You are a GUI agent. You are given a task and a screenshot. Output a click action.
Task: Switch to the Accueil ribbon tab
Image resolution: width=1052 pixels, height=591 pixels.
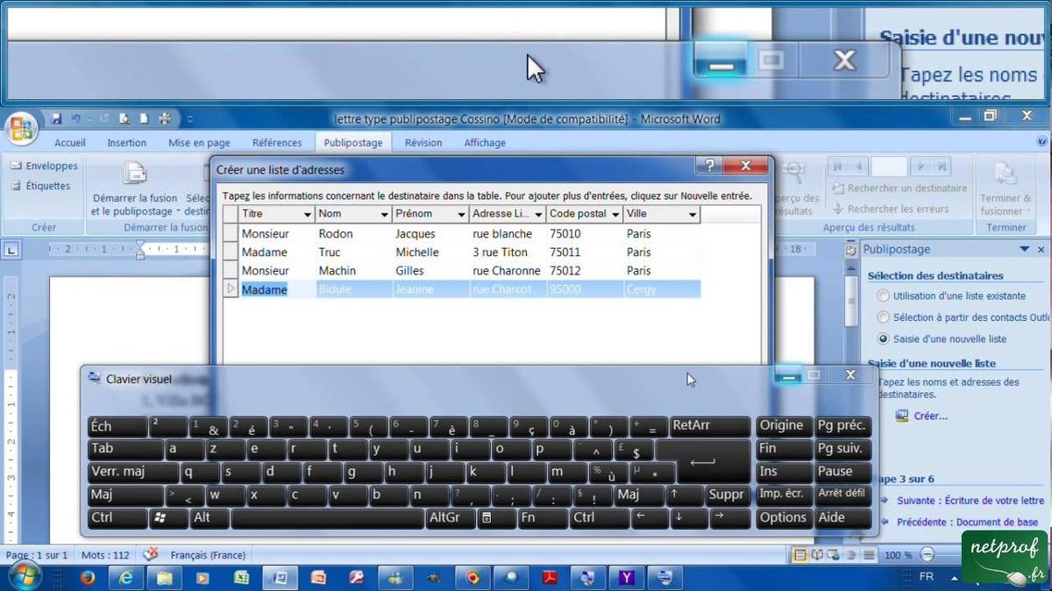pyautogui.click(x=70, y=143)
